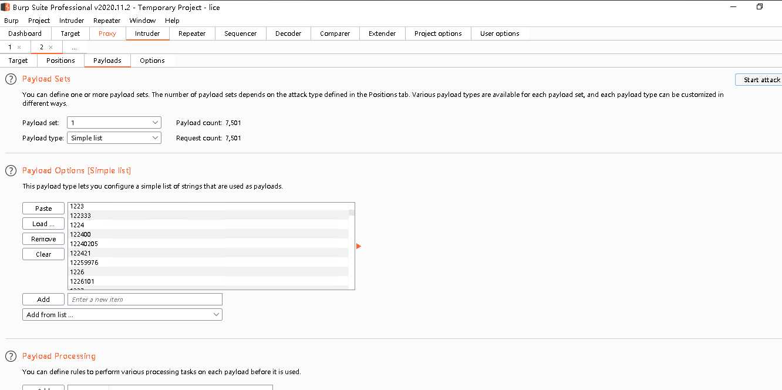Open help for Payload Processing section
782x390 pixels.
click(11, 356)
